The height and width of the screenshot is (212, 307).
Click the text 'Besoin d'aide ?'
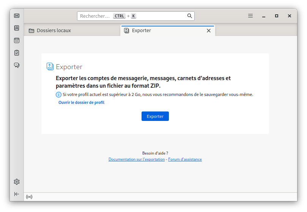[155, 153]
